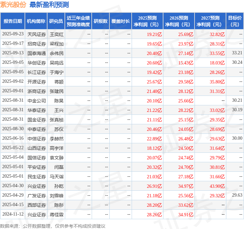
Task: Click the 覆盖时长 column header
Action: coord(121,21)
